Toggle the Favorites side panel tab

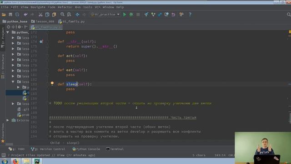coord(3,133)
